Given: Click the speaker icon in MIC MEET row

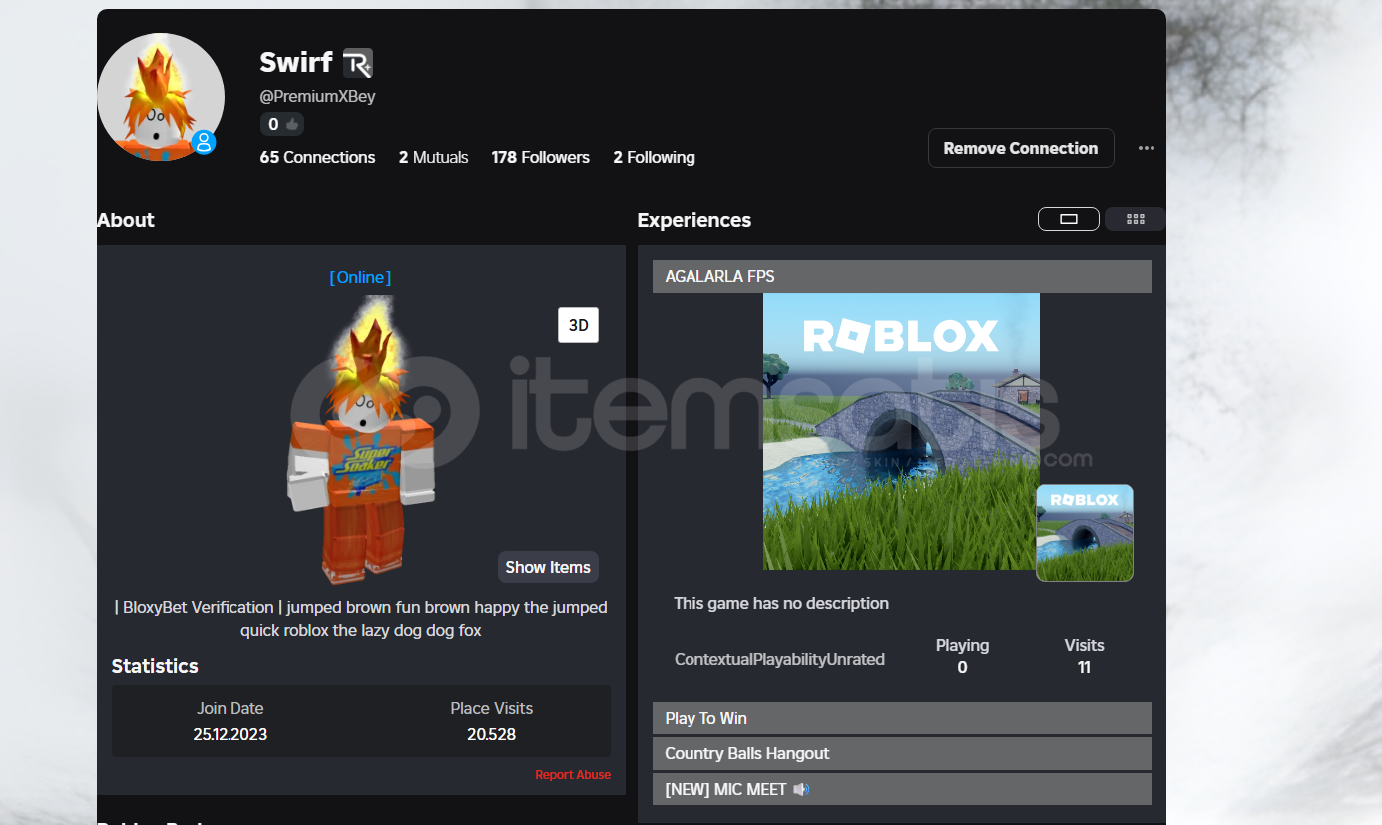Looking at the screenshot, I should [x=801, y=789].
